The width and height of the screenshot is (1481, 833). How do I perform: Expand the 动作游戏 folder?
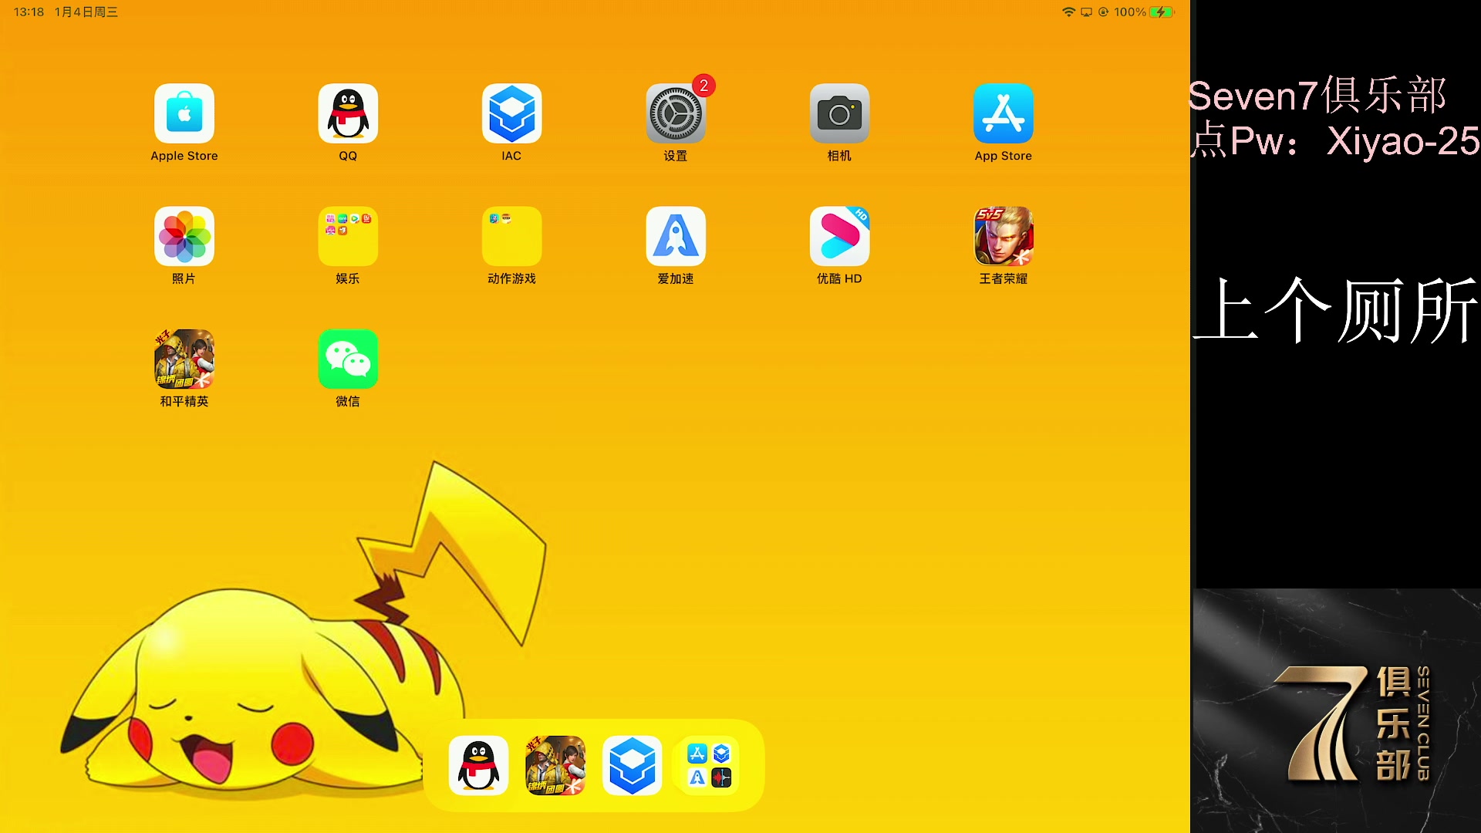click(x=511, y=236)
